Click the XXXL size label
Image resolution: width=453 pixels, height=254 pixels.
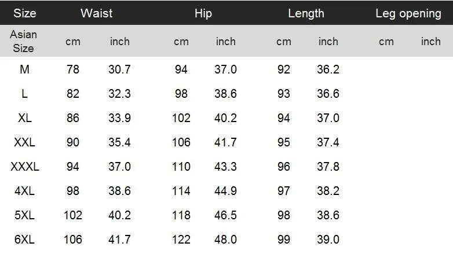24,167
